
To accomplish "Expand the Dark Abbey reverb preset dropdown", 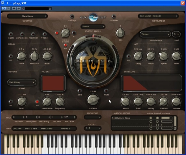I will click(22, 82).
